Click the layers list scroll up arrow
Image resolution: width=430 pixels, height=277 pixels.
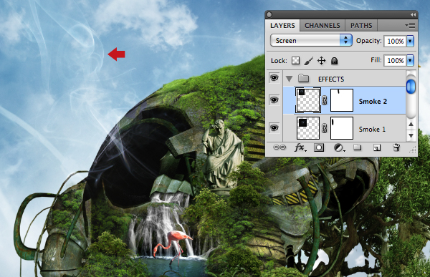[411, 124]
